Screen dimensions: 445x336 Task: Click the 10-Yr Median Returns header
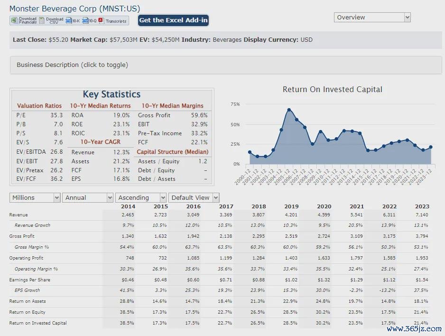click(101, 106)
